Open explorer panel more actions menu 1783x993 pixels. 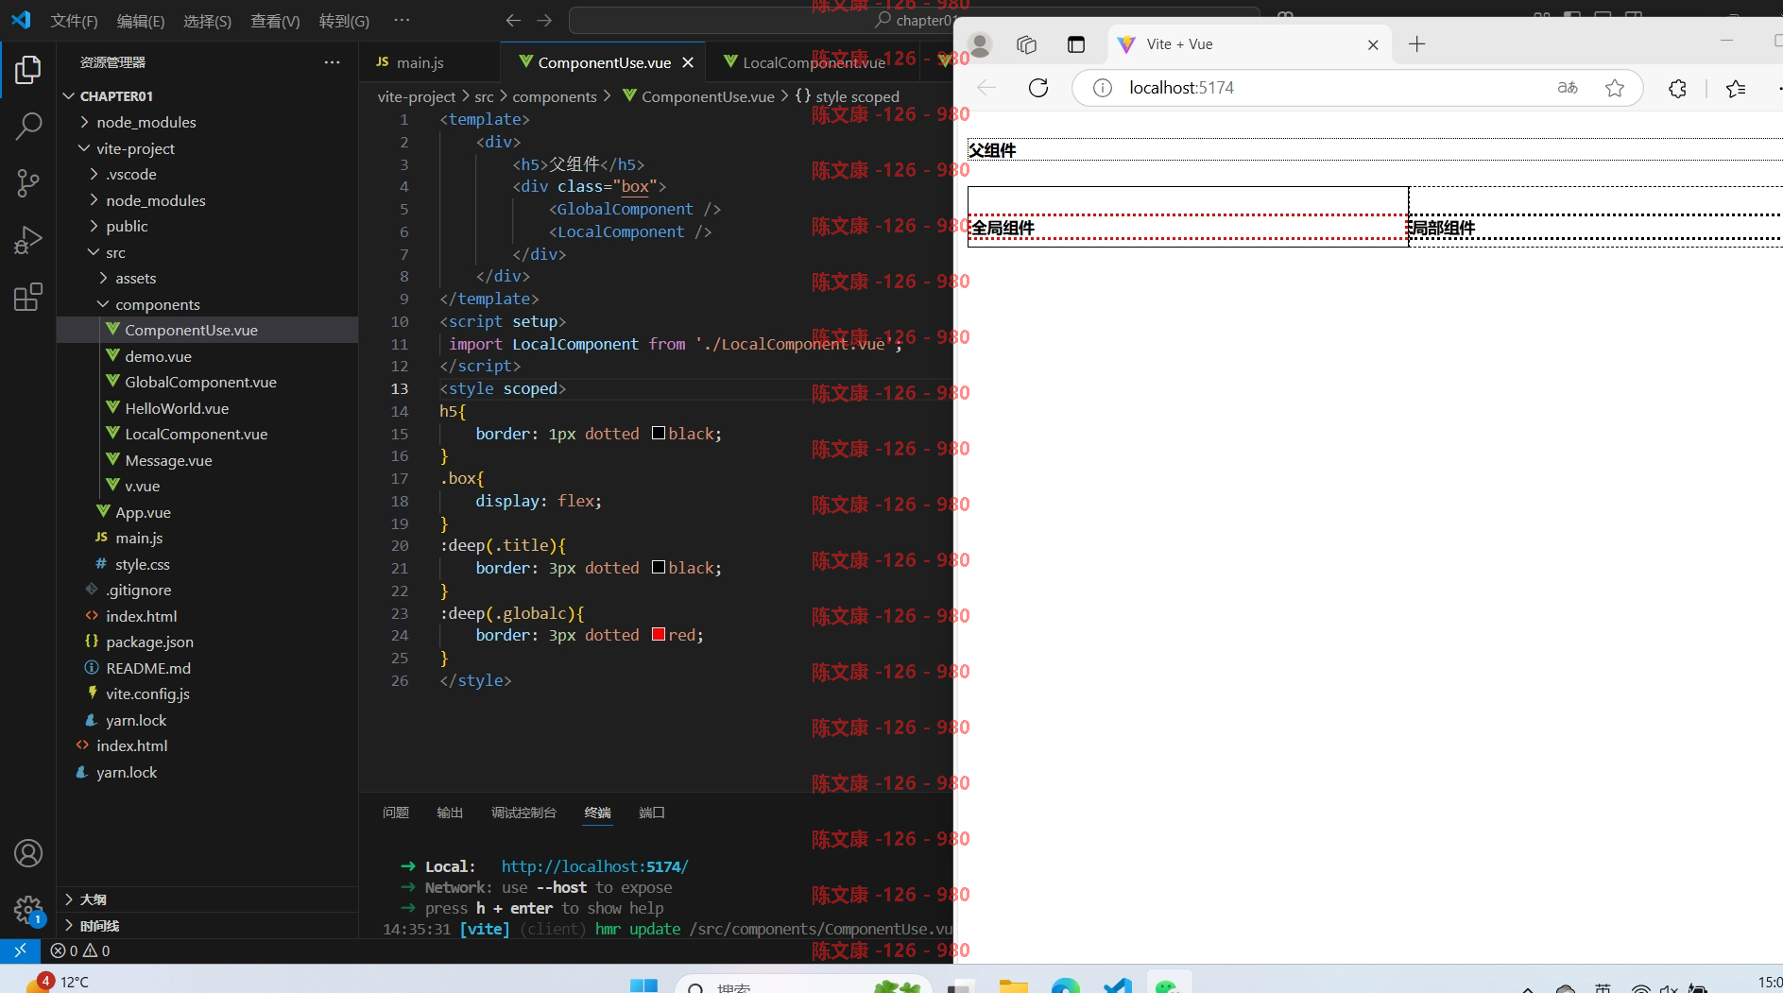pyautogui.click(x=332, y=62)
